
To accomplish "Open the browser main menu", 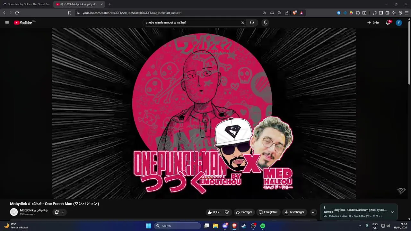I will coord(407,13).
